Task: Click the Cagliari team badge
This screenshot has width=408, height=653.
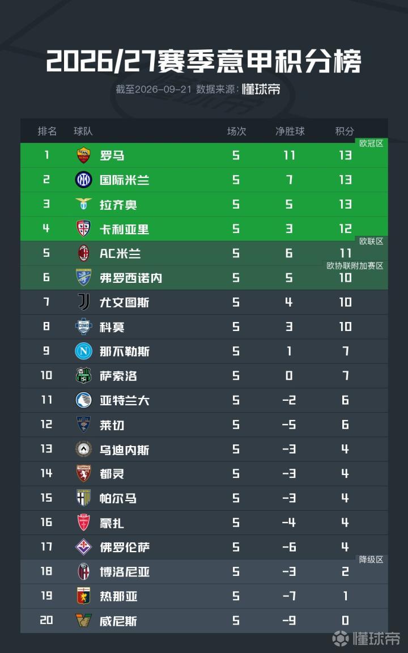Action: click(x=84, y=228)
